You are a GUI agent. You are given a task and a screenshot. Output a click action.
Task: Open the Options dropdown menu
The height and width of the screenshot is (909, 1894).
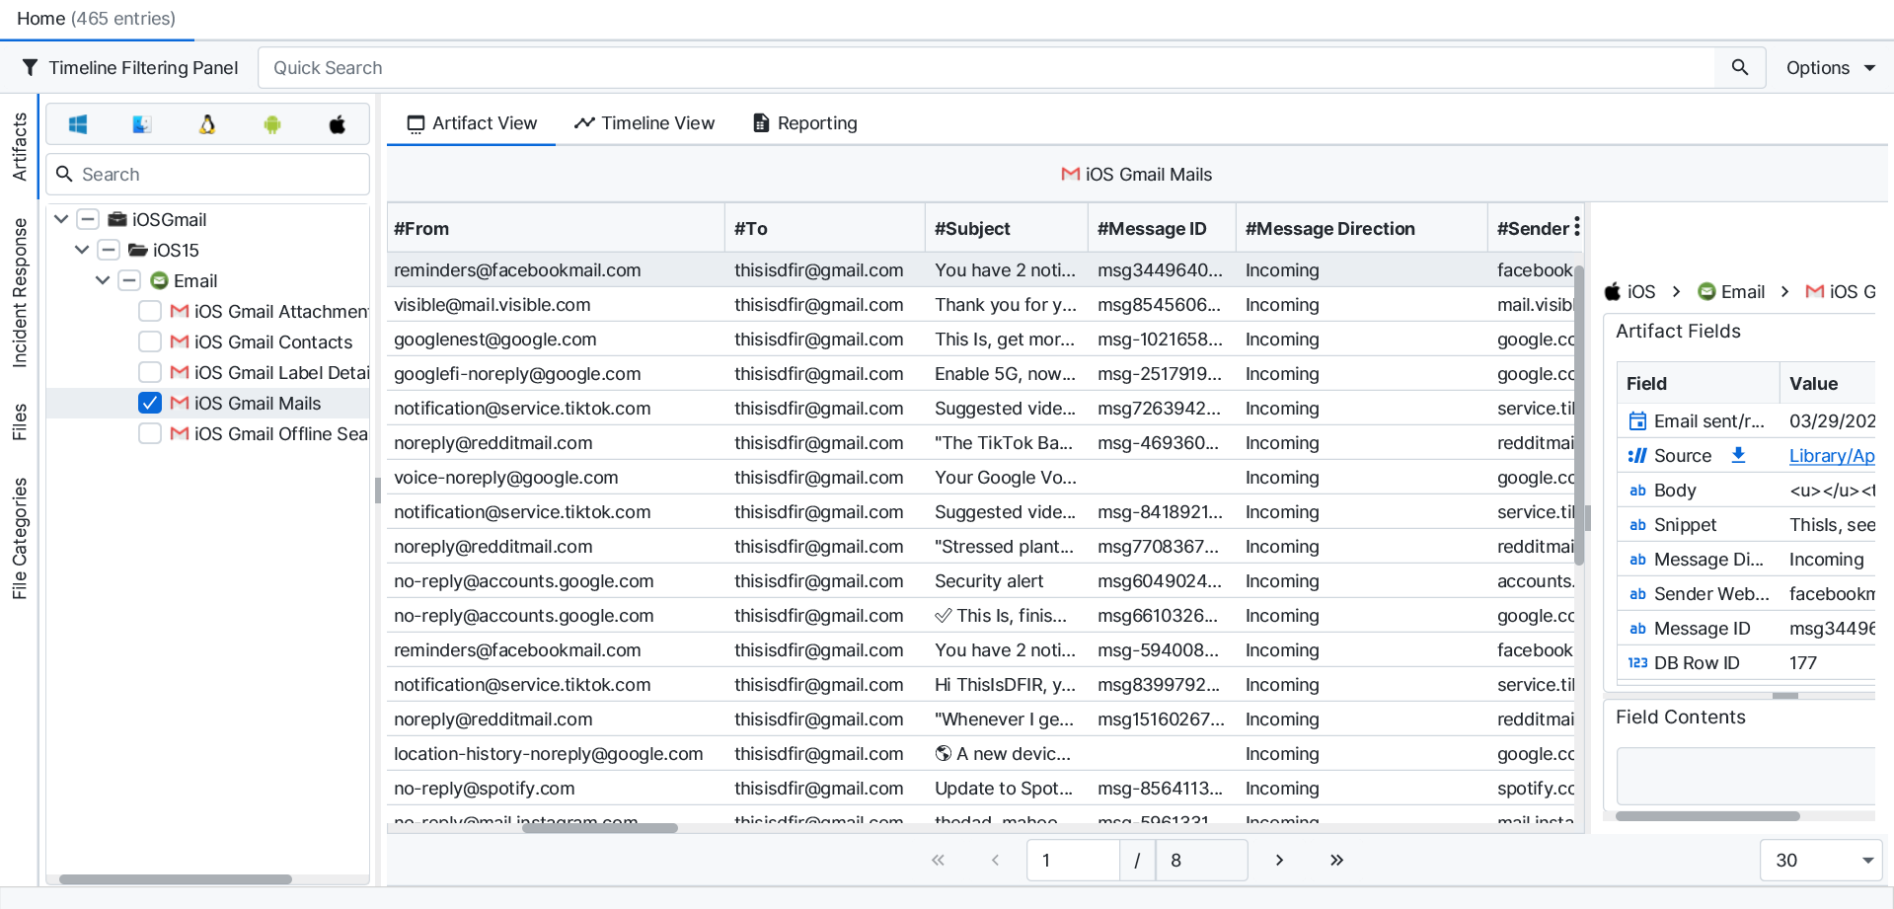1830,67
